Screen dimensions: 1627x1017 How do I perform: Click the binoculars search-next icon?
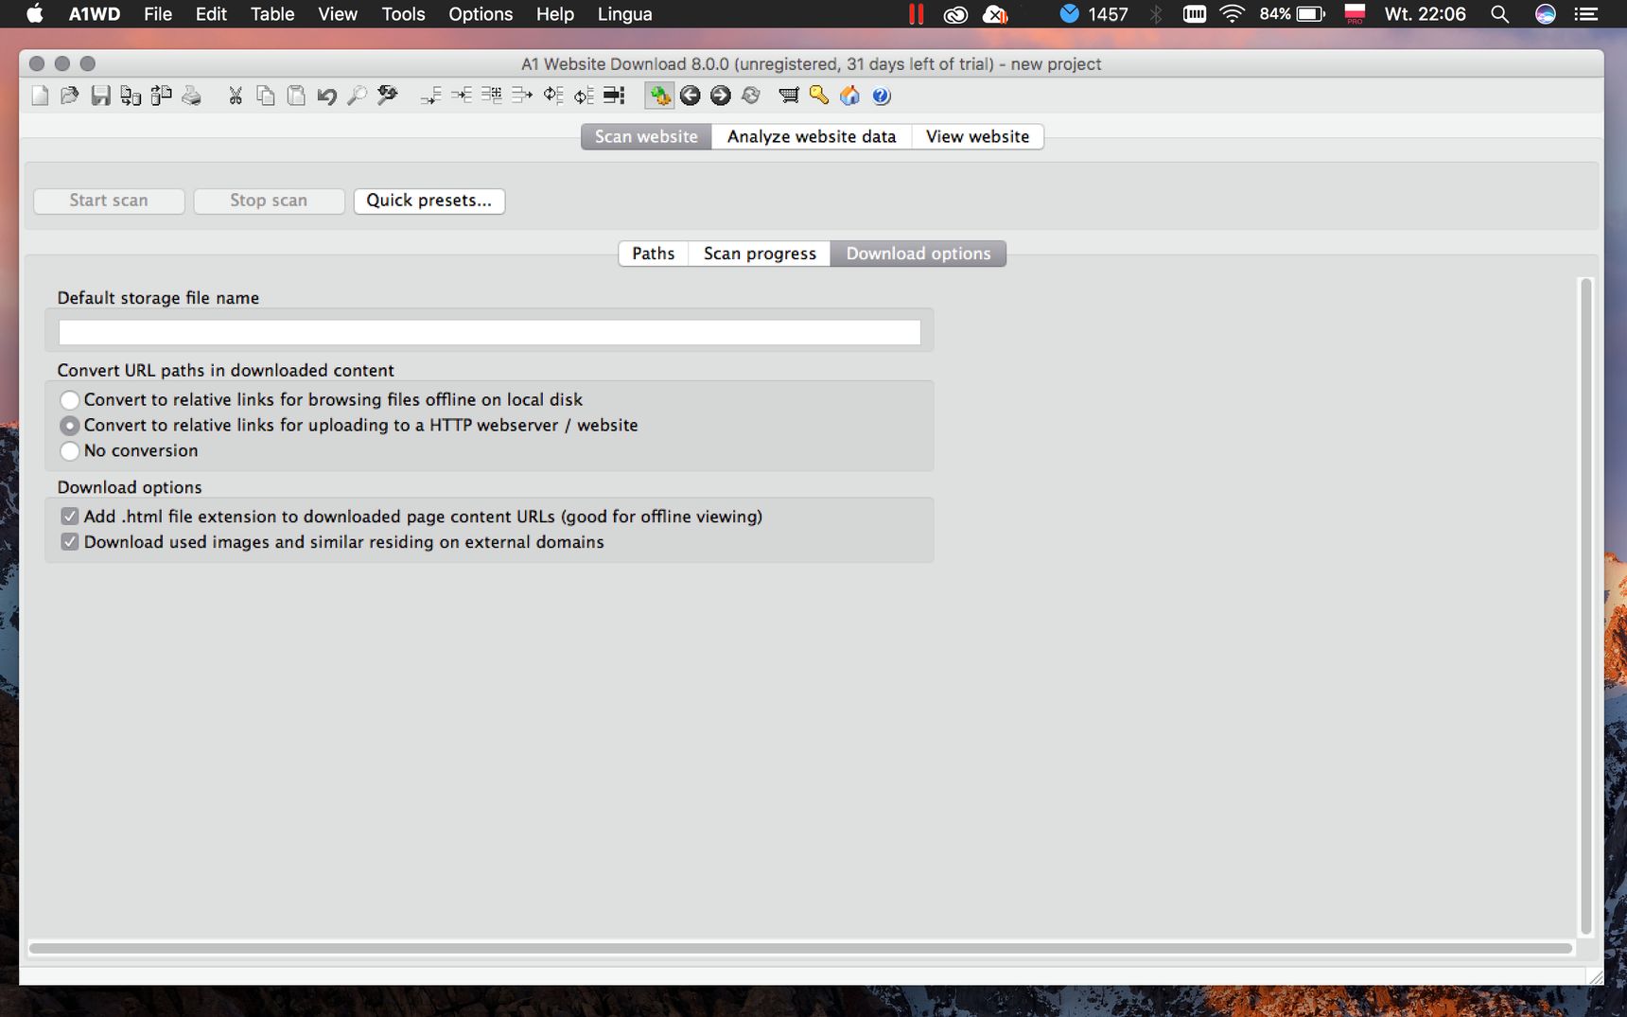[387, 96]
